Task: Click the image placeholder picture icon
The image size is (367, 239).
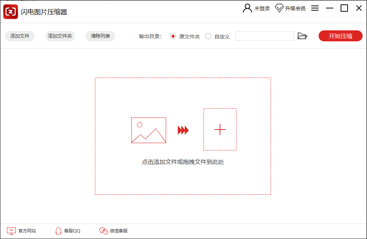Action: tap(148, 130)
